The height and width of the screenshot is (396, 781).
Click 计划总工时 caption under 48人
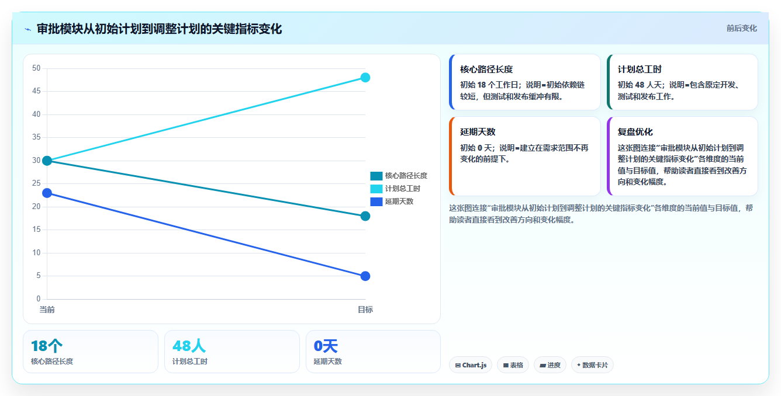click(x=190, y=362)
